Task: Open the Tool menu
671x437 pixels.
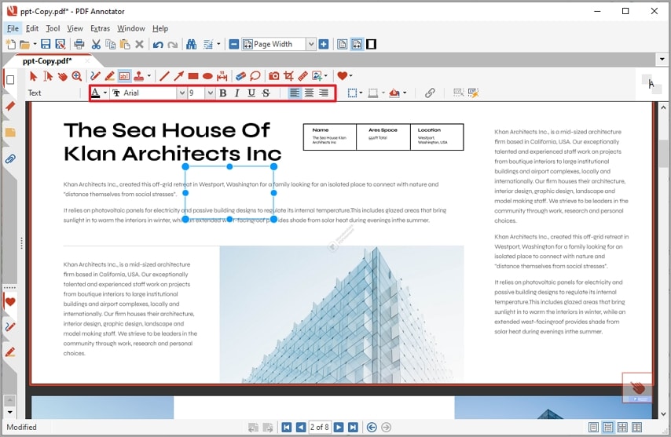Action: tap(53, 28)
